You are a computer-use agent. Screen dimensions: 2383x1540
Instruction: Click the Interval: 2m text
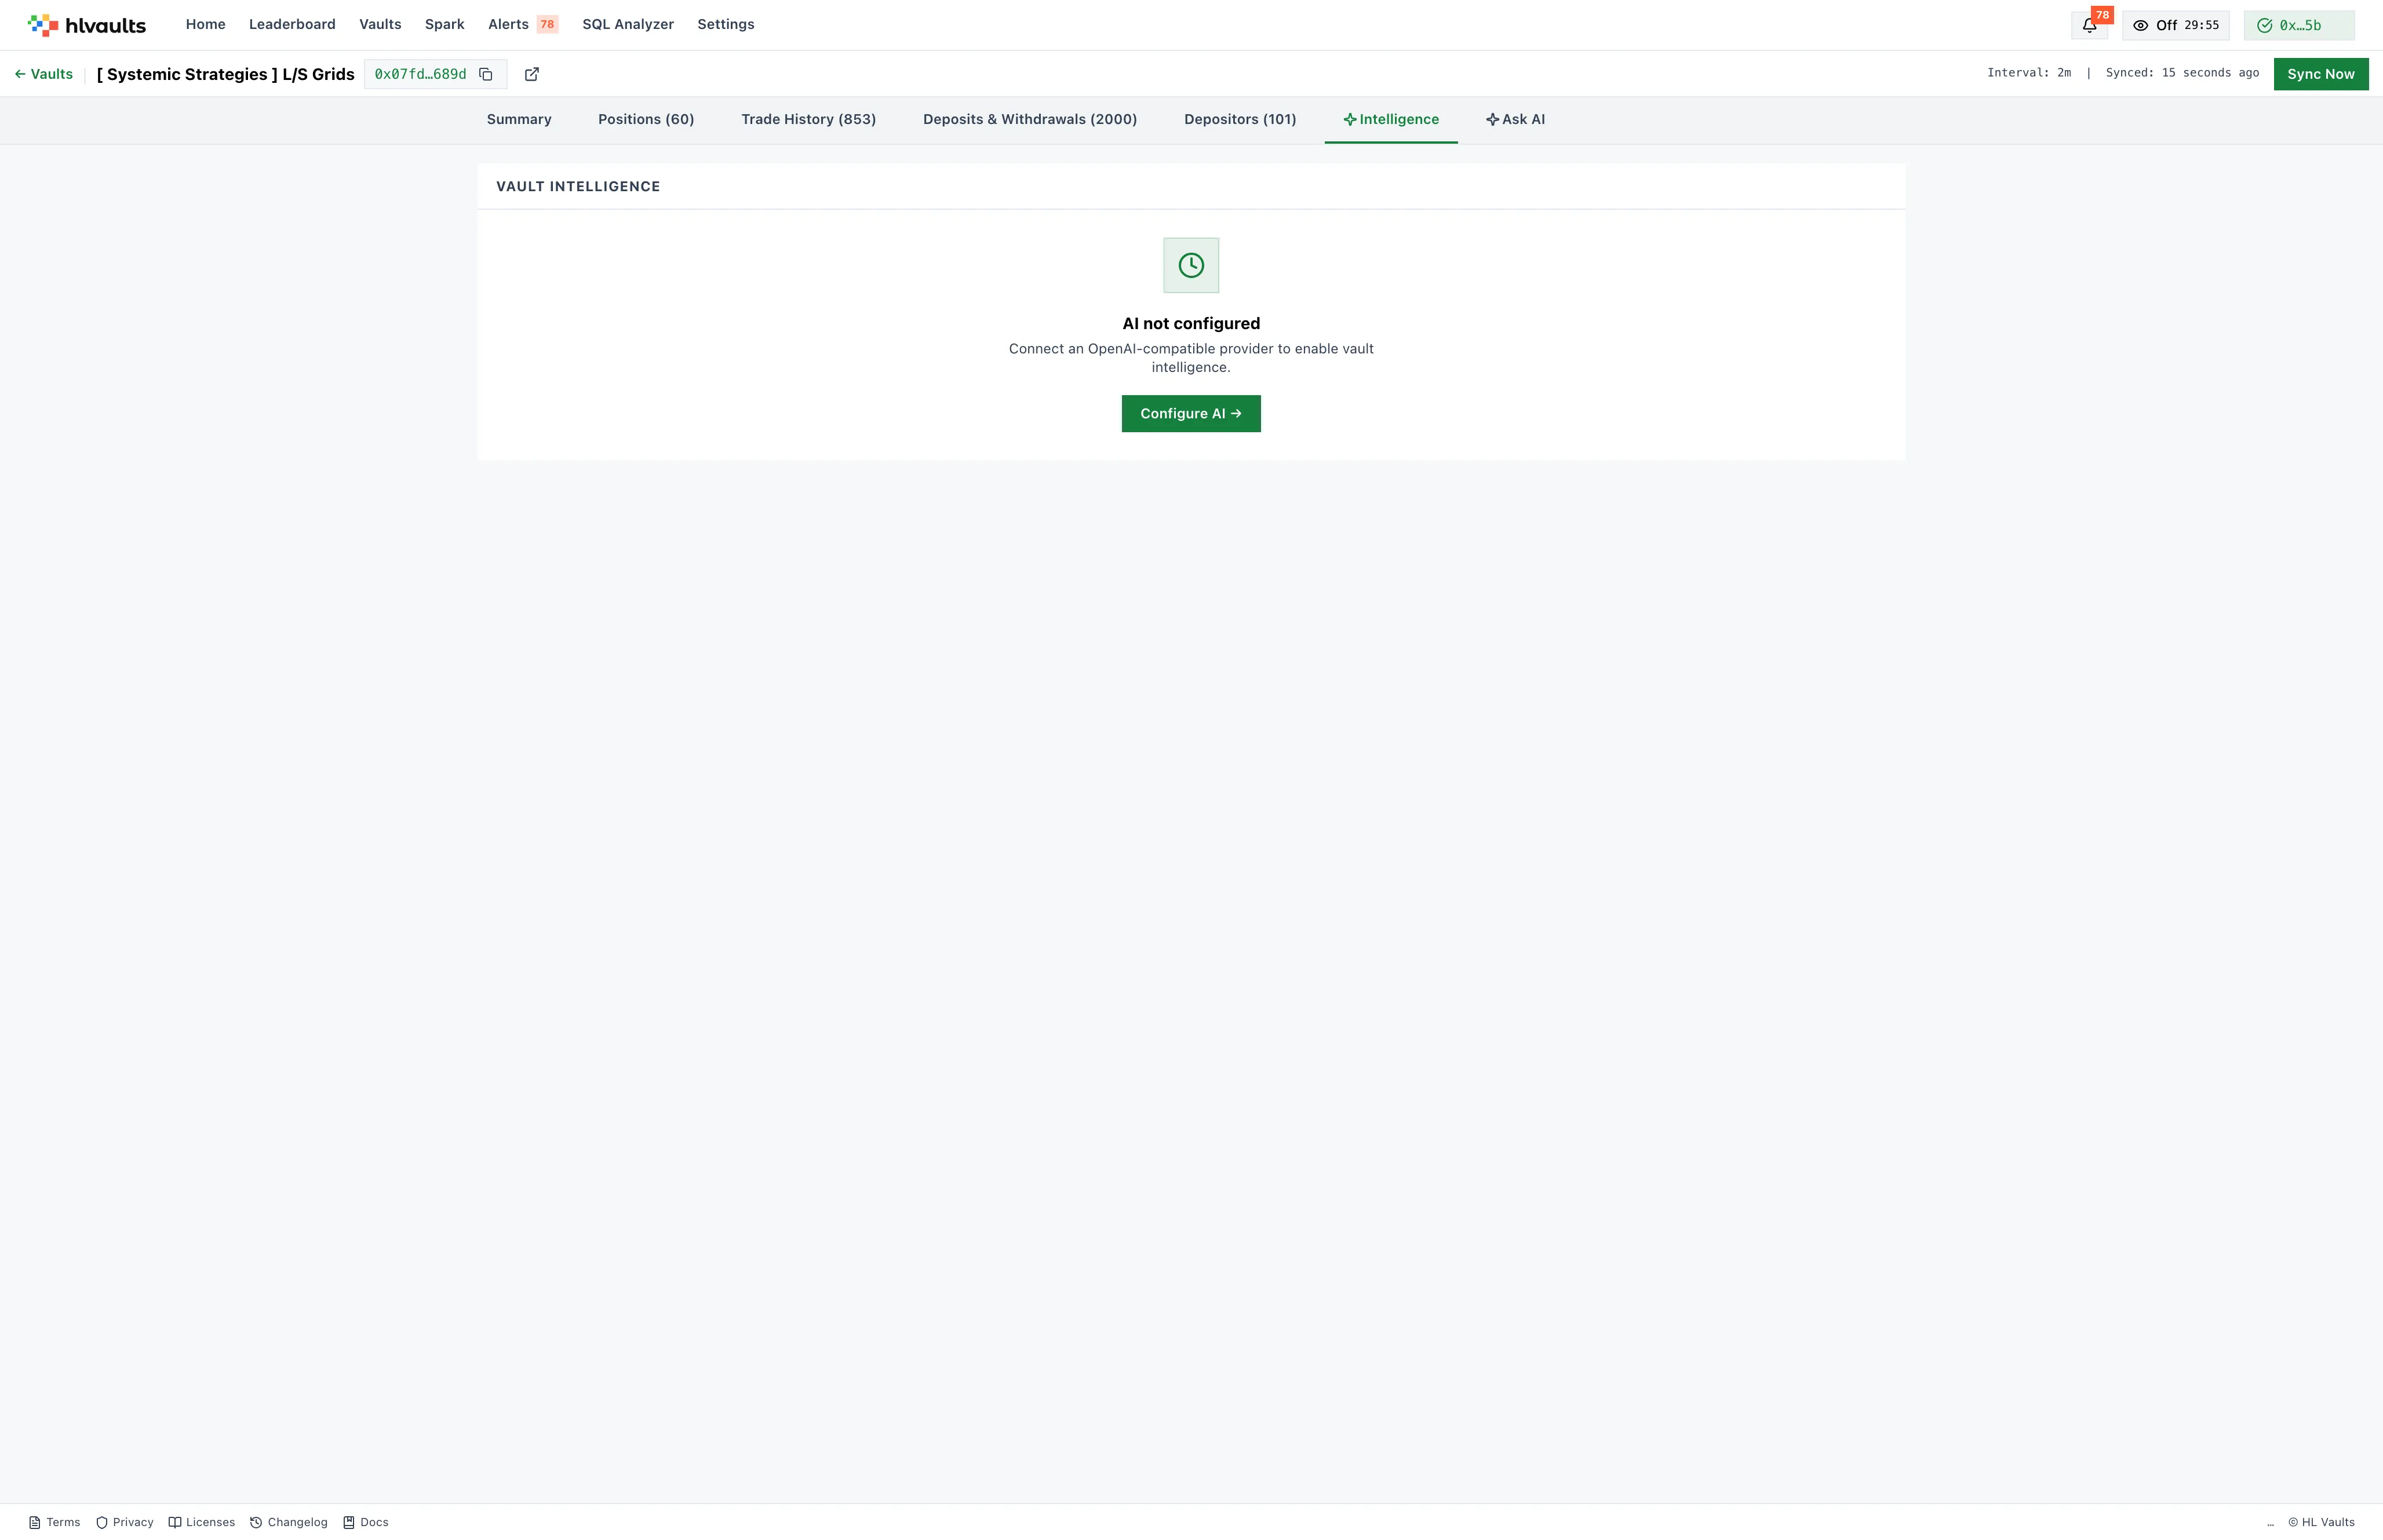(x=2029, y=73)
